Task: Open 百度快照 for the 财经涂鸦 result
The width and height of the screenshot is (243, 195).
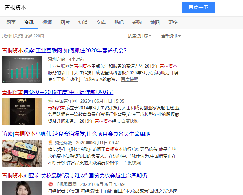Action: 132,163
